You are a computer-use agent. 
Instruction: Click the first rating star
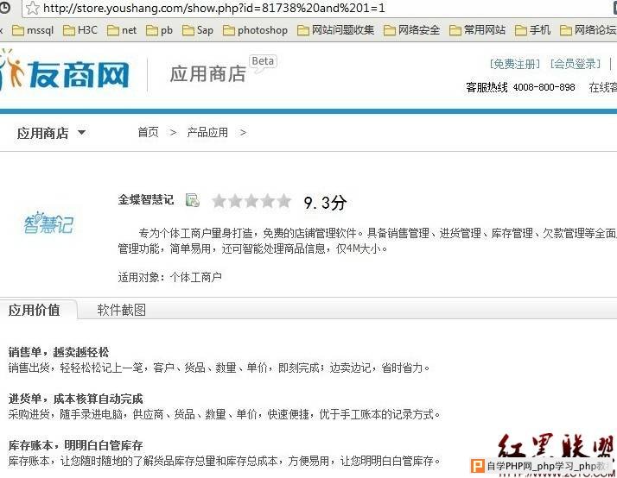tap(219, 201)
